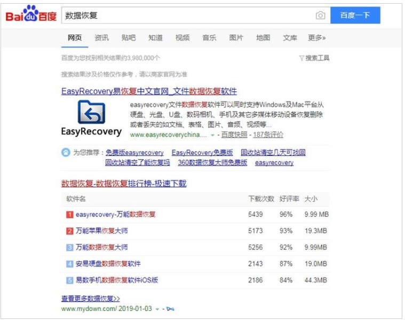
Task: Expand the 更多» menu in navigation
Action: pyautogui.click(x=316, y=38)
